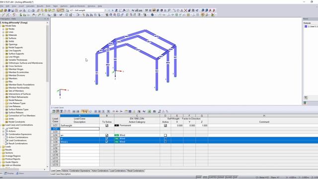
Task: Expand the Nodes tree item
Action: pos(3,29)
